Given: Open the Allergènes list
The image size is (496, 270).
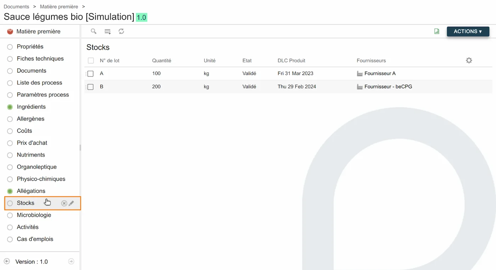Looking at the screenshot, I should coord(30,119).
